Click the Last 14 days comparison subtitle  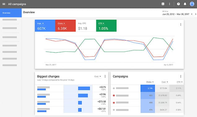[x=56, y=80]
